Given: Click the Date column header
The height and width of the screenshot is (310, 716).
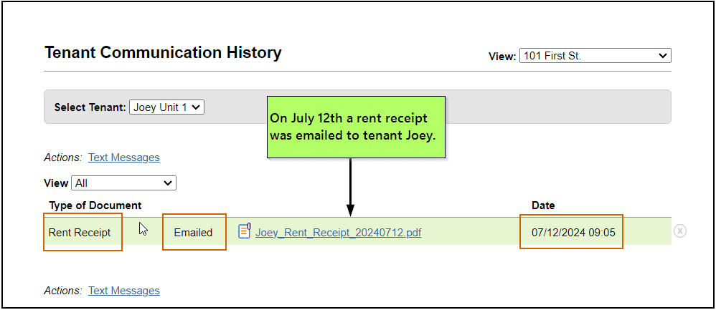Looking at the screenshot, I should point(543,205).
